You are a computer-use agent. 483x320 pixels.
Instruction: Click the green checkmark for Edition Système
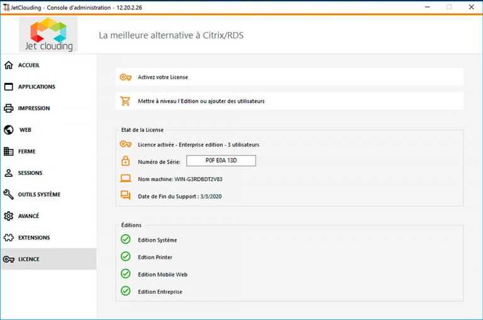click(x=125, y=239)
